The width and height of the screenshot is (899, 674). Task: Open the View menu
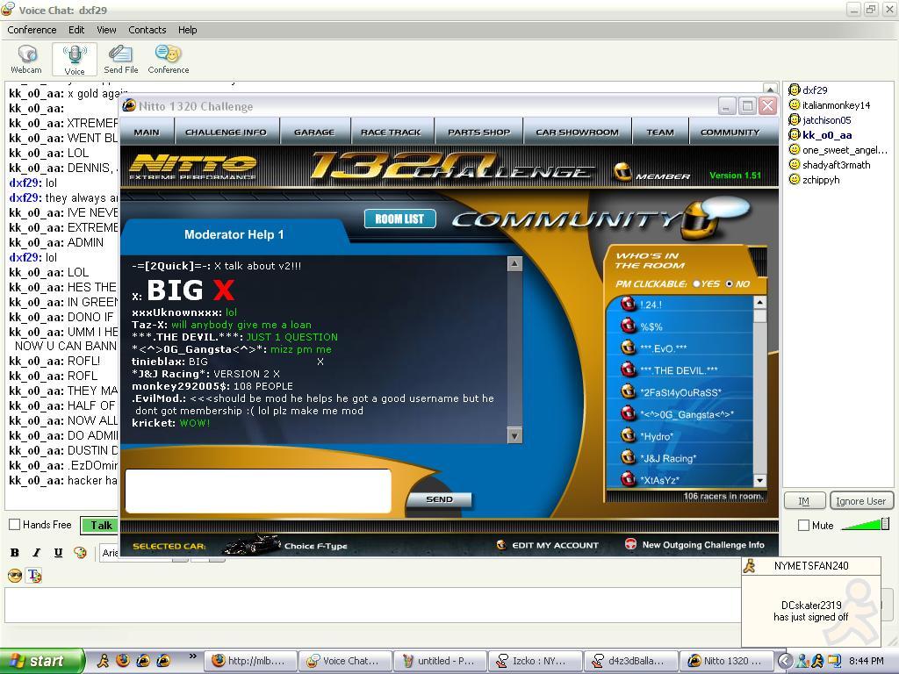pos(106,30)
